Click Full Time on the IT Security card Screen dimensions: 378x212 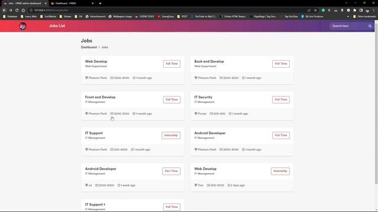[281, 100]
